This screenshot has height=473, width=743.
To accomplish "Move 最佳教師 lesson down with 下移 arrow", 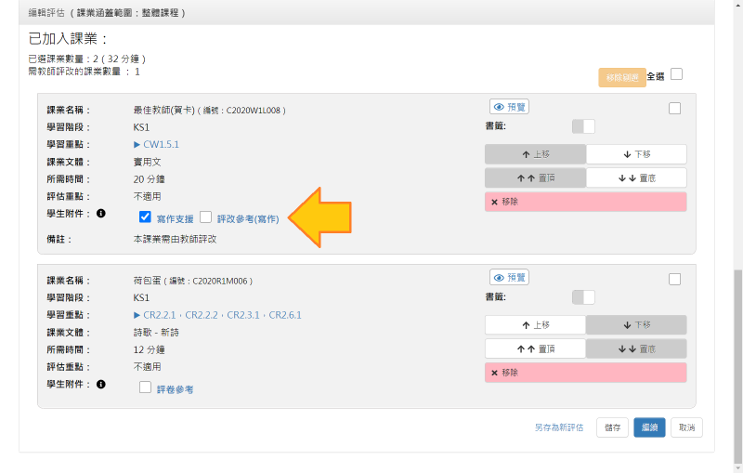I will pyautogui.click(x=636, y=154).
